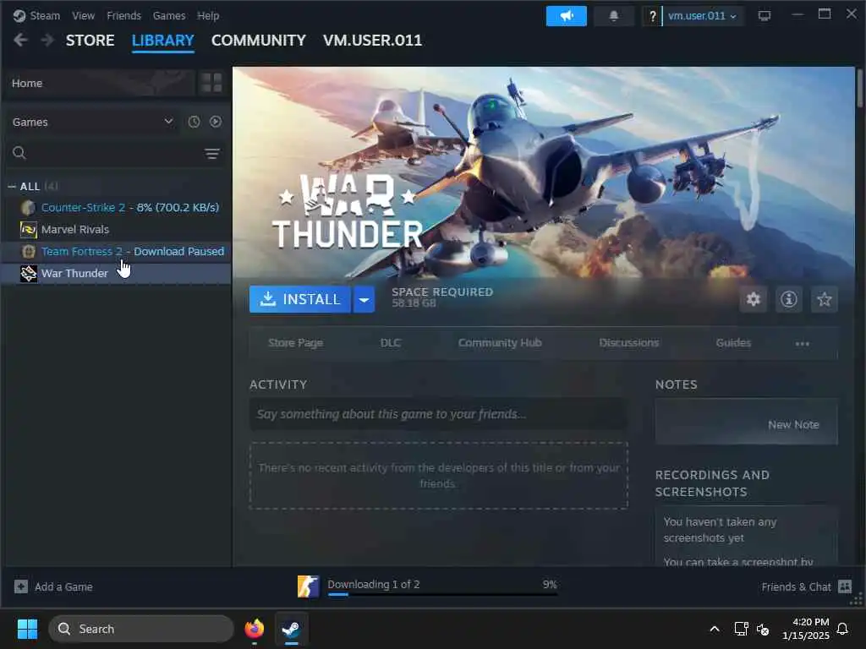Viewport: 866px width, 649px height.
Task: Visit the Community Hub link
Action: tap(500, 343)
